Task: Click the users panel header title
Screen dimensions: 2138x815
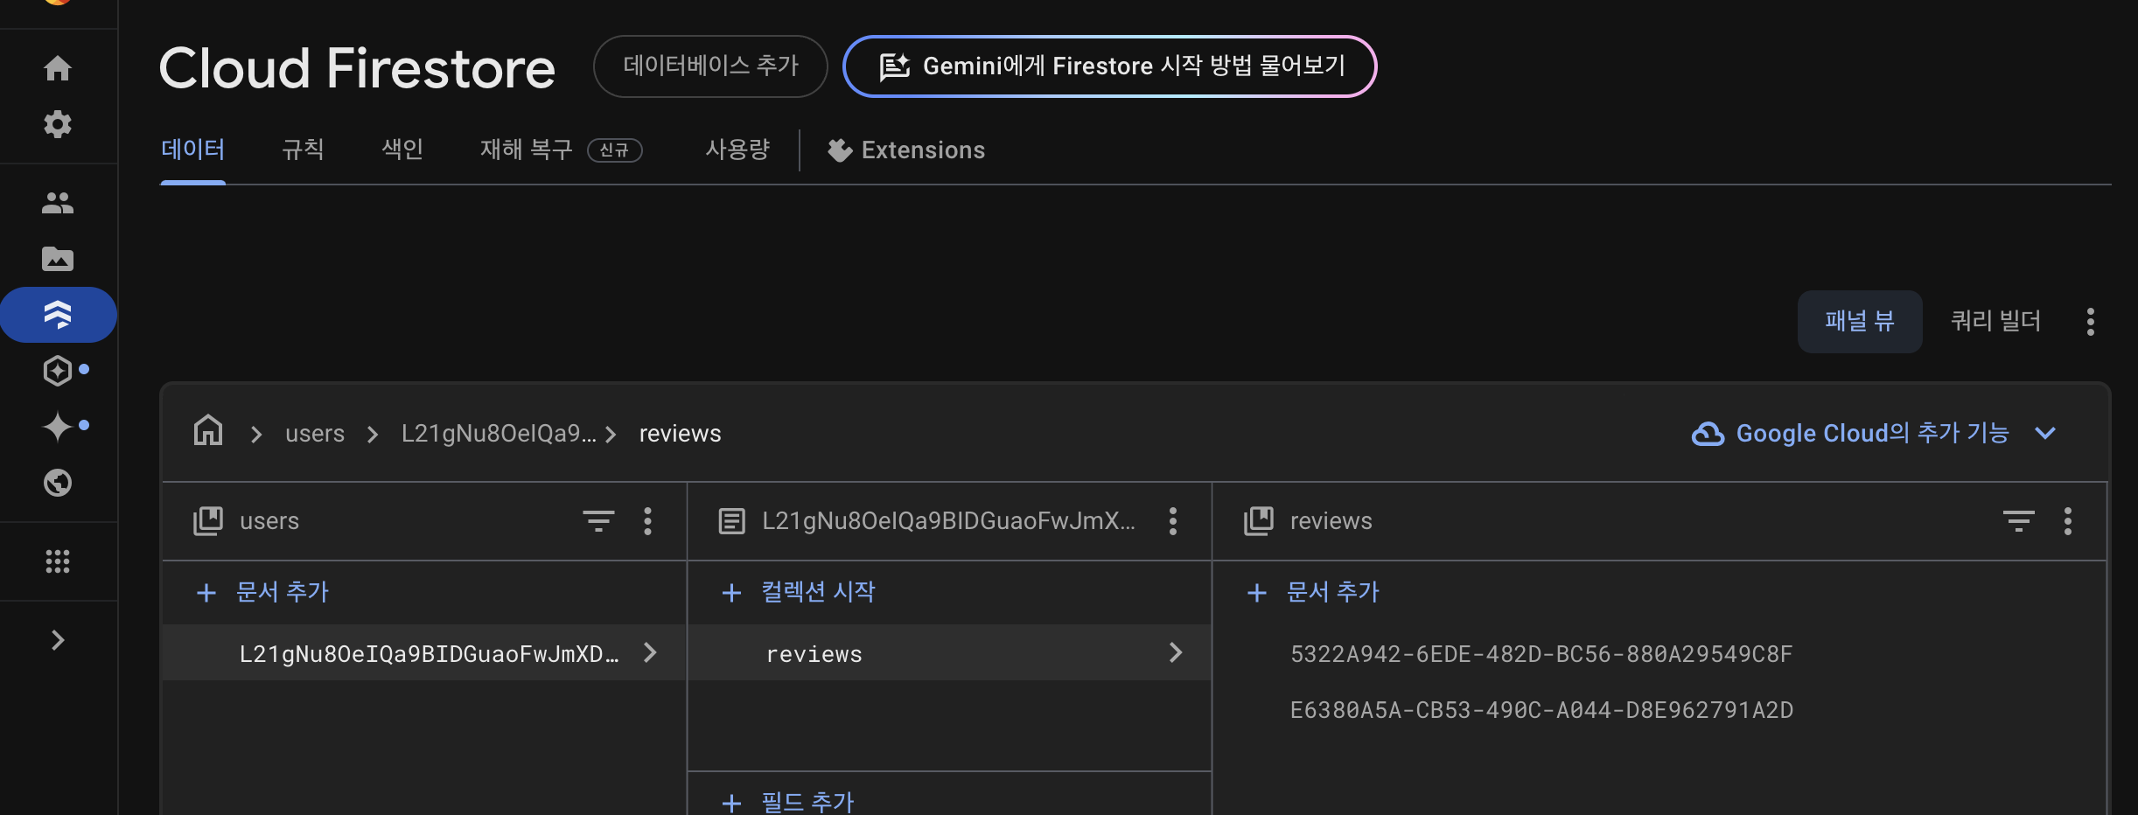Action: click(x=269, y=521)
